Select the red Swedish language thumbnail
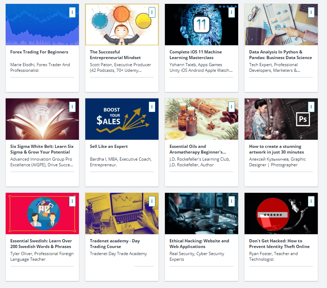Image resolution: width=327 pixels, height=288 pixels. (42, 214)
